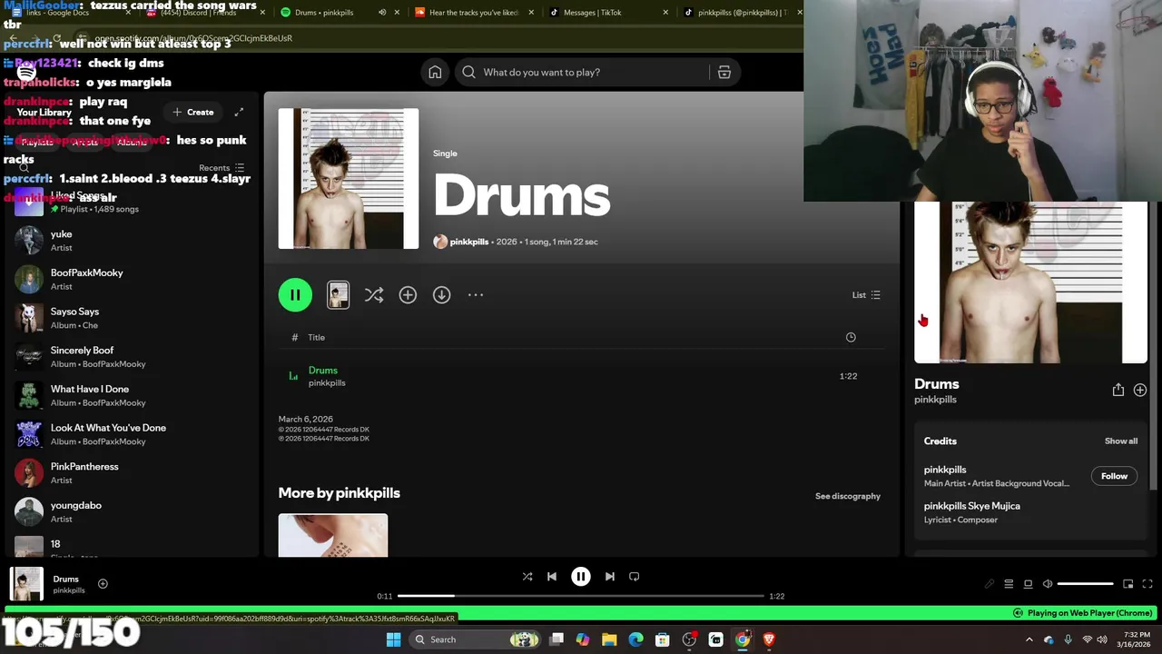Open the queue panel

pos(1009,584)
